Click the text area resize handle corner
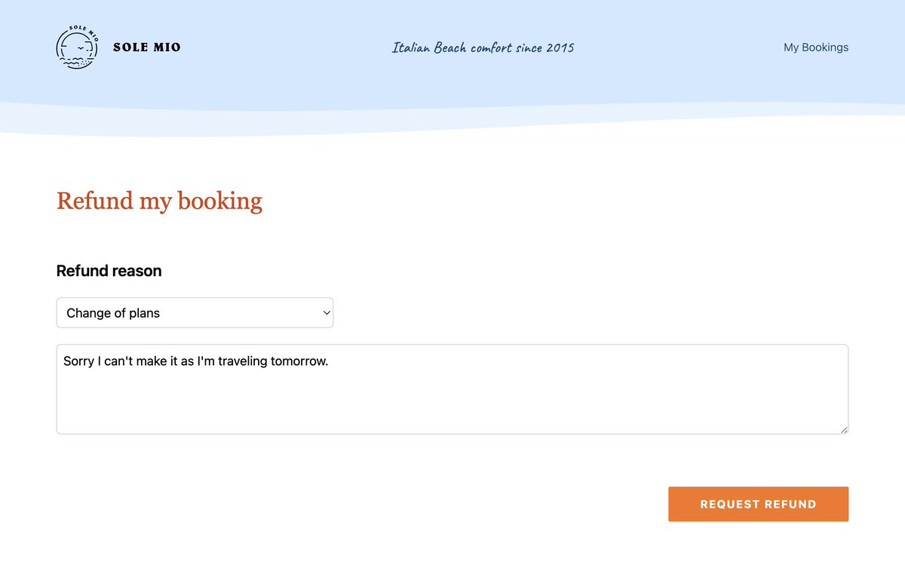The width and height of the screenshot is (905, 562). [x=844, y=429]
